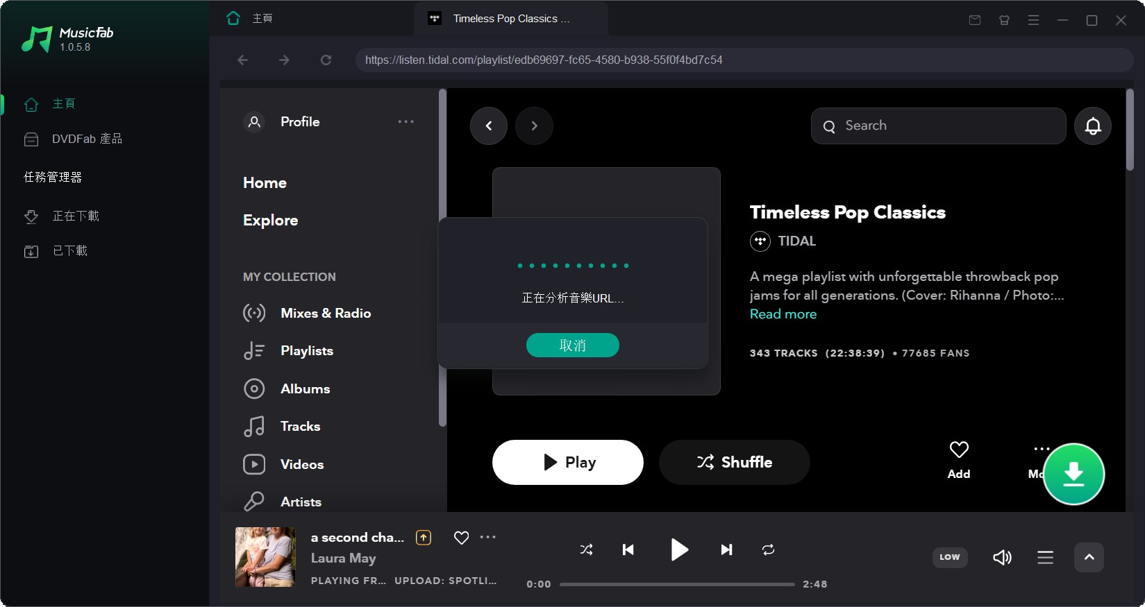Screen dimensions: 1145x607
Task: Open the 已下載 downloaded list
Action: pos(56,251)
